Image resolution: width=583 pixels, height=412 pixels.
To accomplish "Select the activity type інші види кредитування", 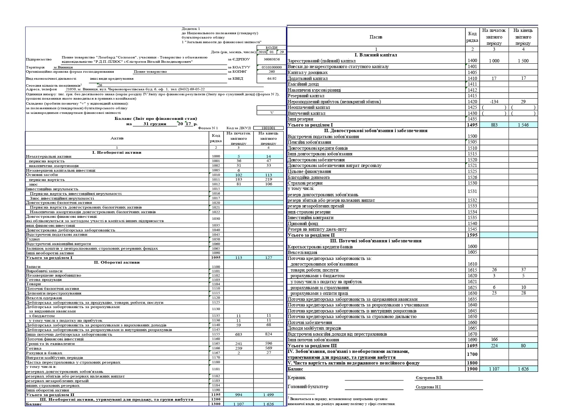I will click(112, 79).
